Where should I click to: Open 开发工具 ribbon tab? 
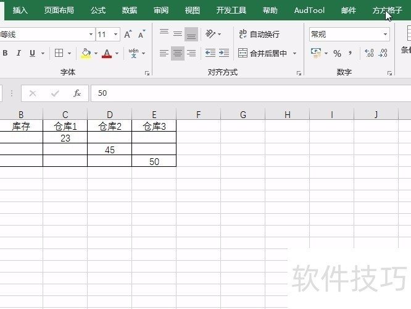(231, 11)
